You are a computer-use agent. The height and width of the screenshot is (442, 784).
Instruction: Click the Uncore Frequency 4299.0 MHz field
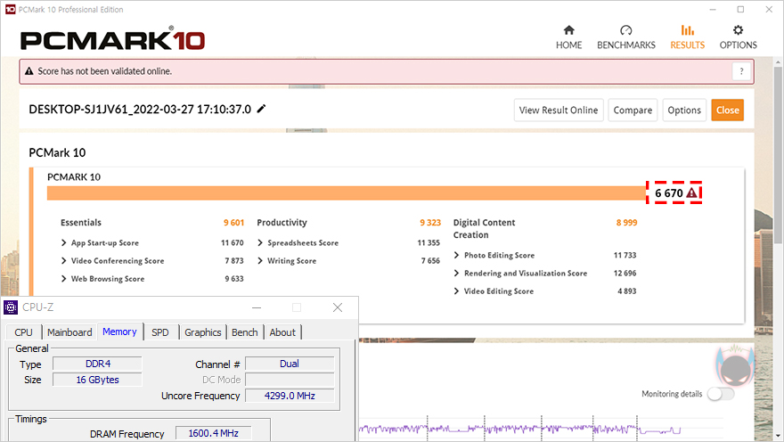(x=290, y=396)
